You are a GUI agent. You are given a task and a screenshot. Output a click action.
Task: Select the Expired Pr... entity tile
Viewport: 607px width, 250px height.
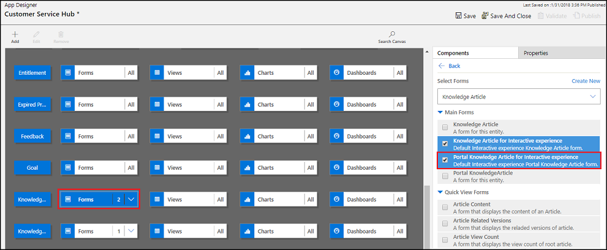[32, 105]
